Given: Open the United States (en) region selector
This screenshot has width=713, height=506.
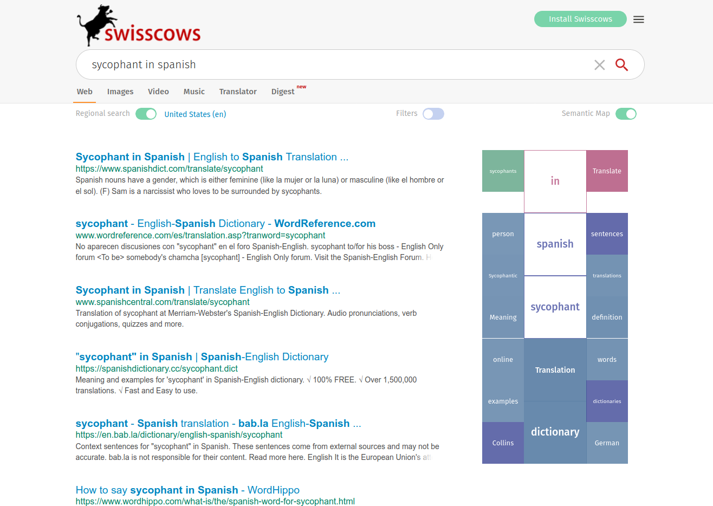Looking at the screenshot, I should tap(195, 114).
